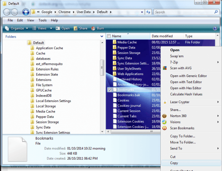The height and width of the screenshot is (171, 222).
Task: Select Scan with AVG icon entry
Action: [x=164, y=68]
